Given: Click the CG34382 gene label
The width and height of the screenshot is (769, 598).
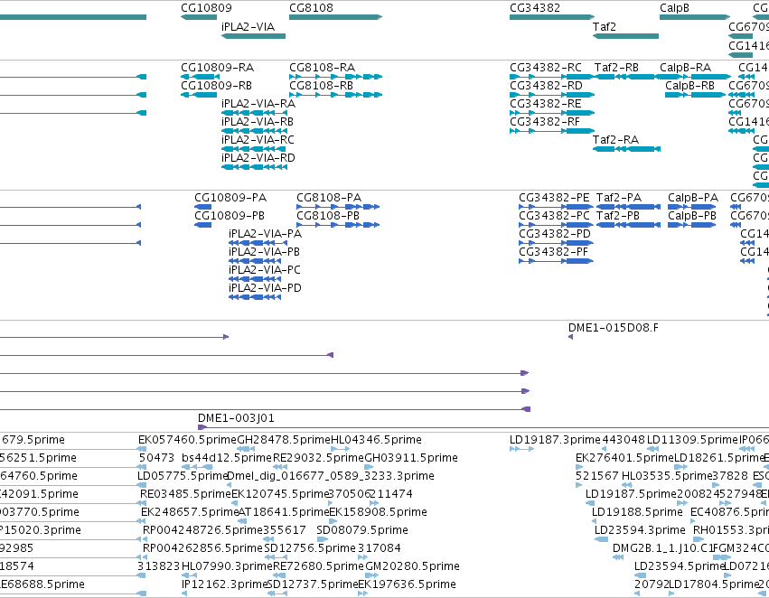Looking at the screenshot, I should pos(535,8).
